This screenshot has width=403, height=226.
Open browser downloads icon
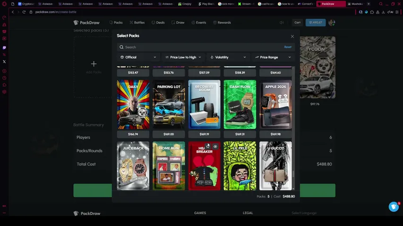pos(383,12)
